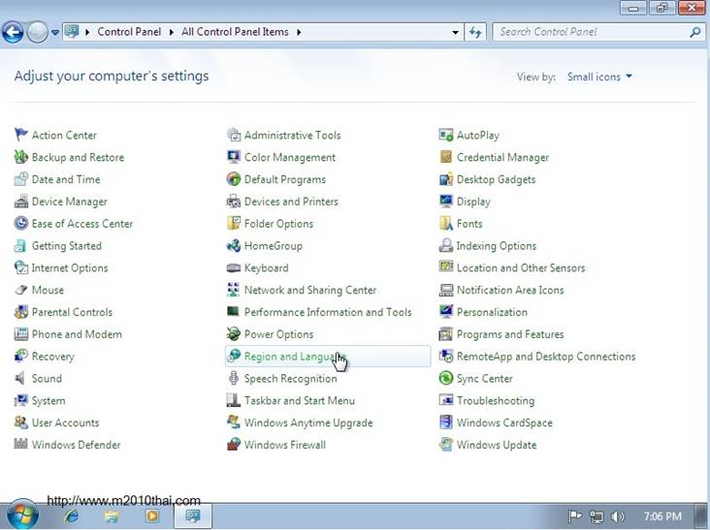Open the Mouse settings icon

coord(20,290)
